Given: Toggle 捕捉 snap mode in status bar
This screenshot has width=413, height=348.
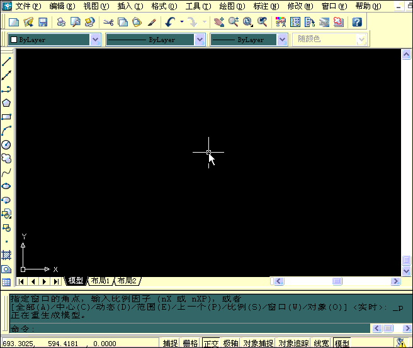Looking at the screenshot, I should [170, 343].
